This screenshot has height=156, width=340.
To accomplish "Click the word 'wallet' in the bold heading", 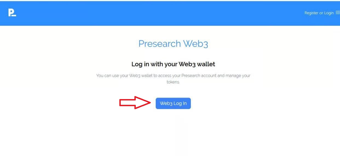I will coord(206,64).
